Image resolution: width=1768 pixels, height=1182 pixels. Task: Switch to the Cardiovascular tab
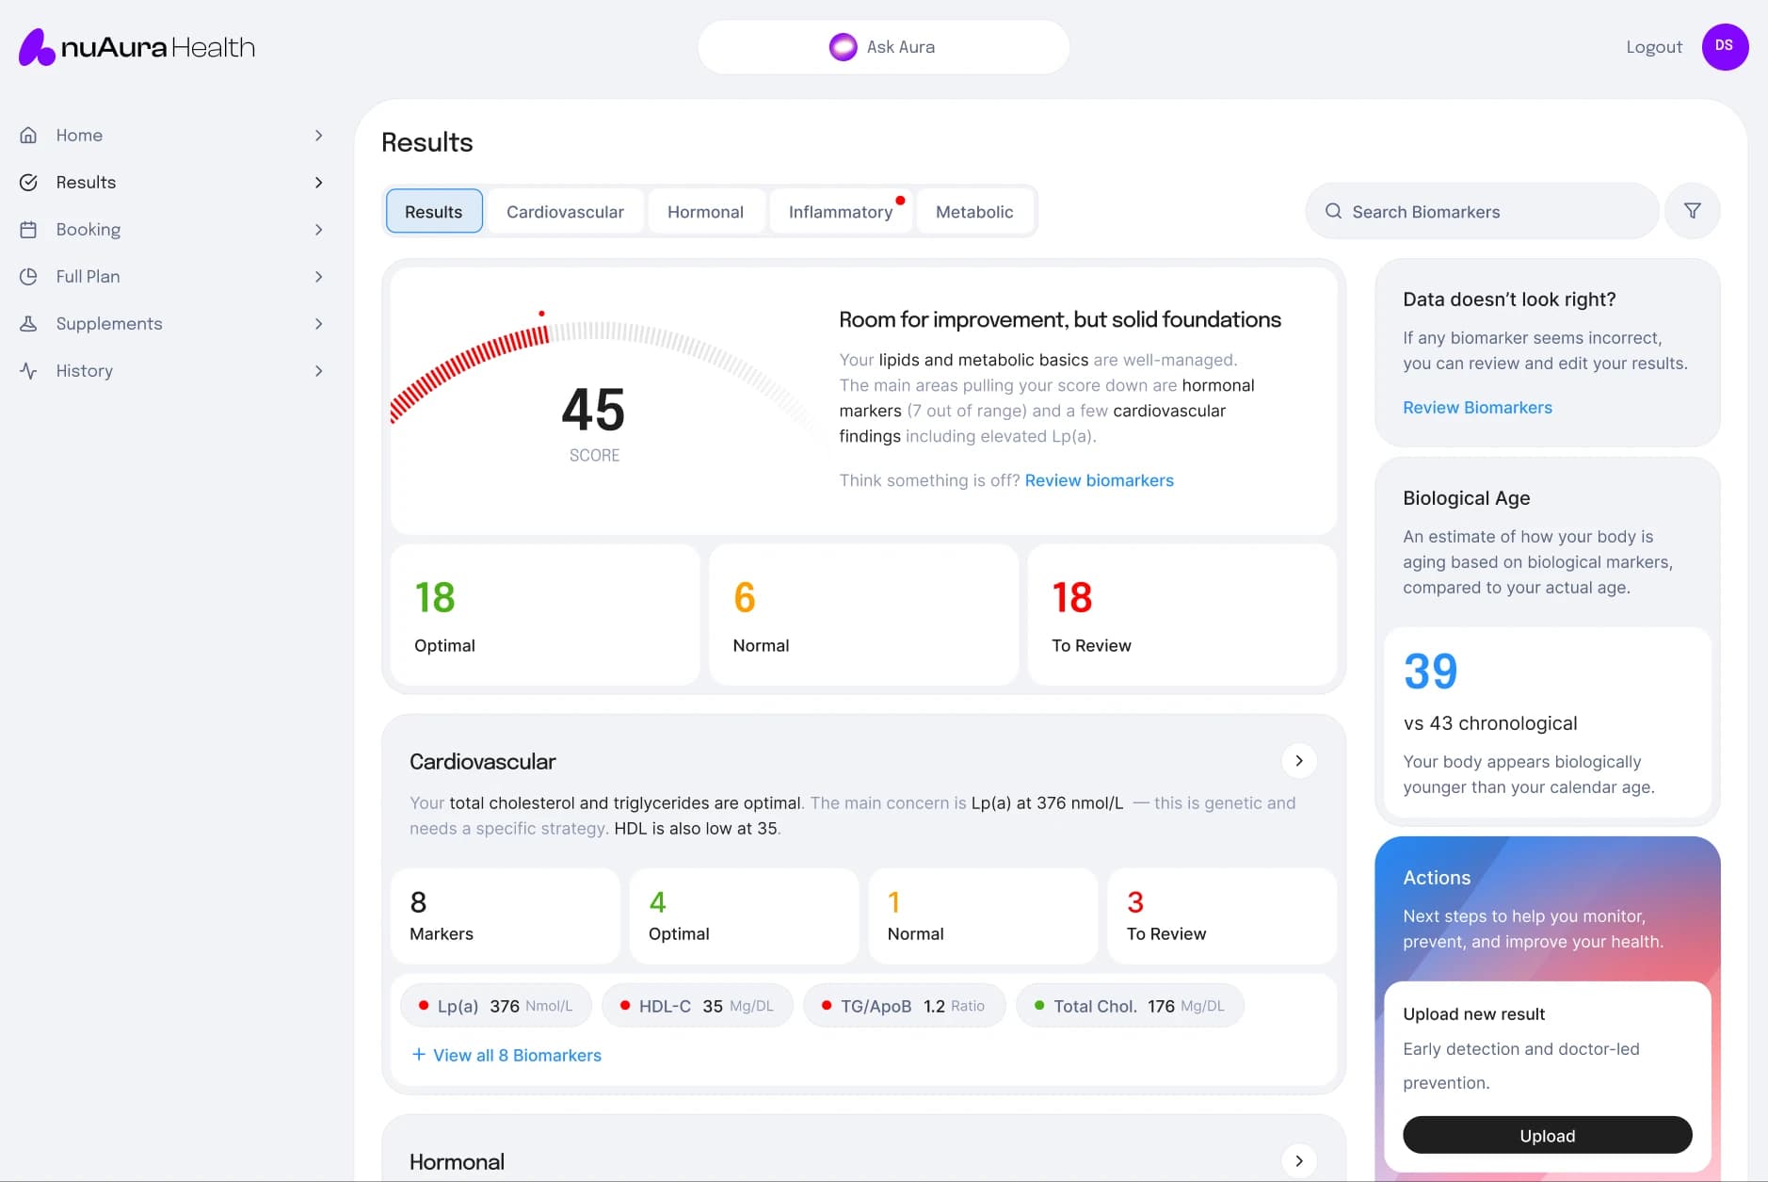tap(565, 211)
